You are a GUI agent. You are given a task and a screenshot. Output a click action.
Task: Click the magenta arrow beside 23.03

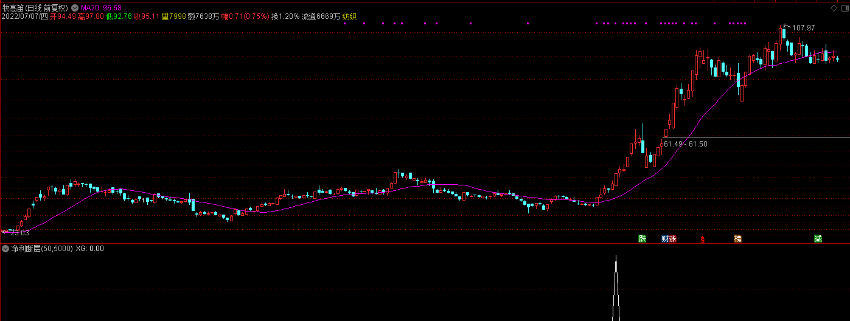[5, 232]
